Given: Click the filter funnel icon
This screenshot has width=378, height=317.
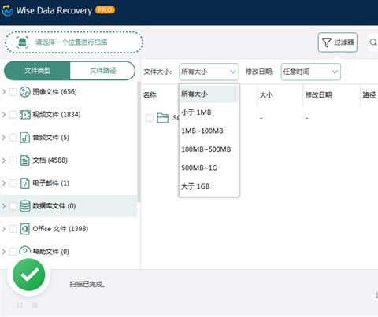Looking at the screenshot, I should point(327,42).
